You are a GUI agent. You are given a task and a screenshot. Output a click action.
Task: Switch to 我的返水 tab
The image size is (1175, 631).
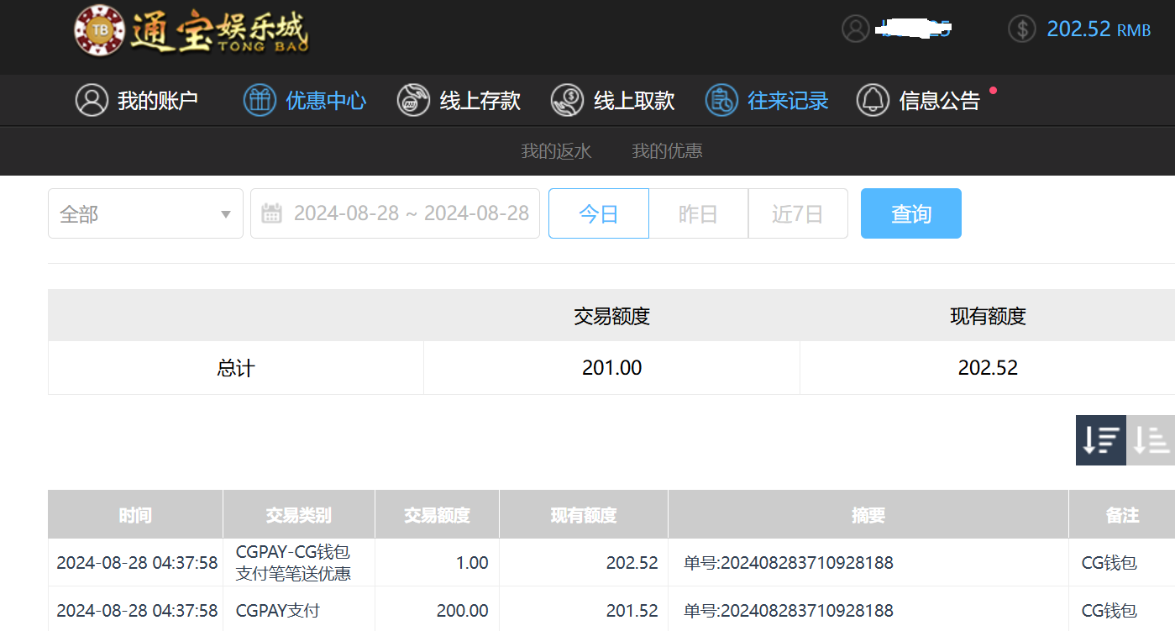coord(556,151)
